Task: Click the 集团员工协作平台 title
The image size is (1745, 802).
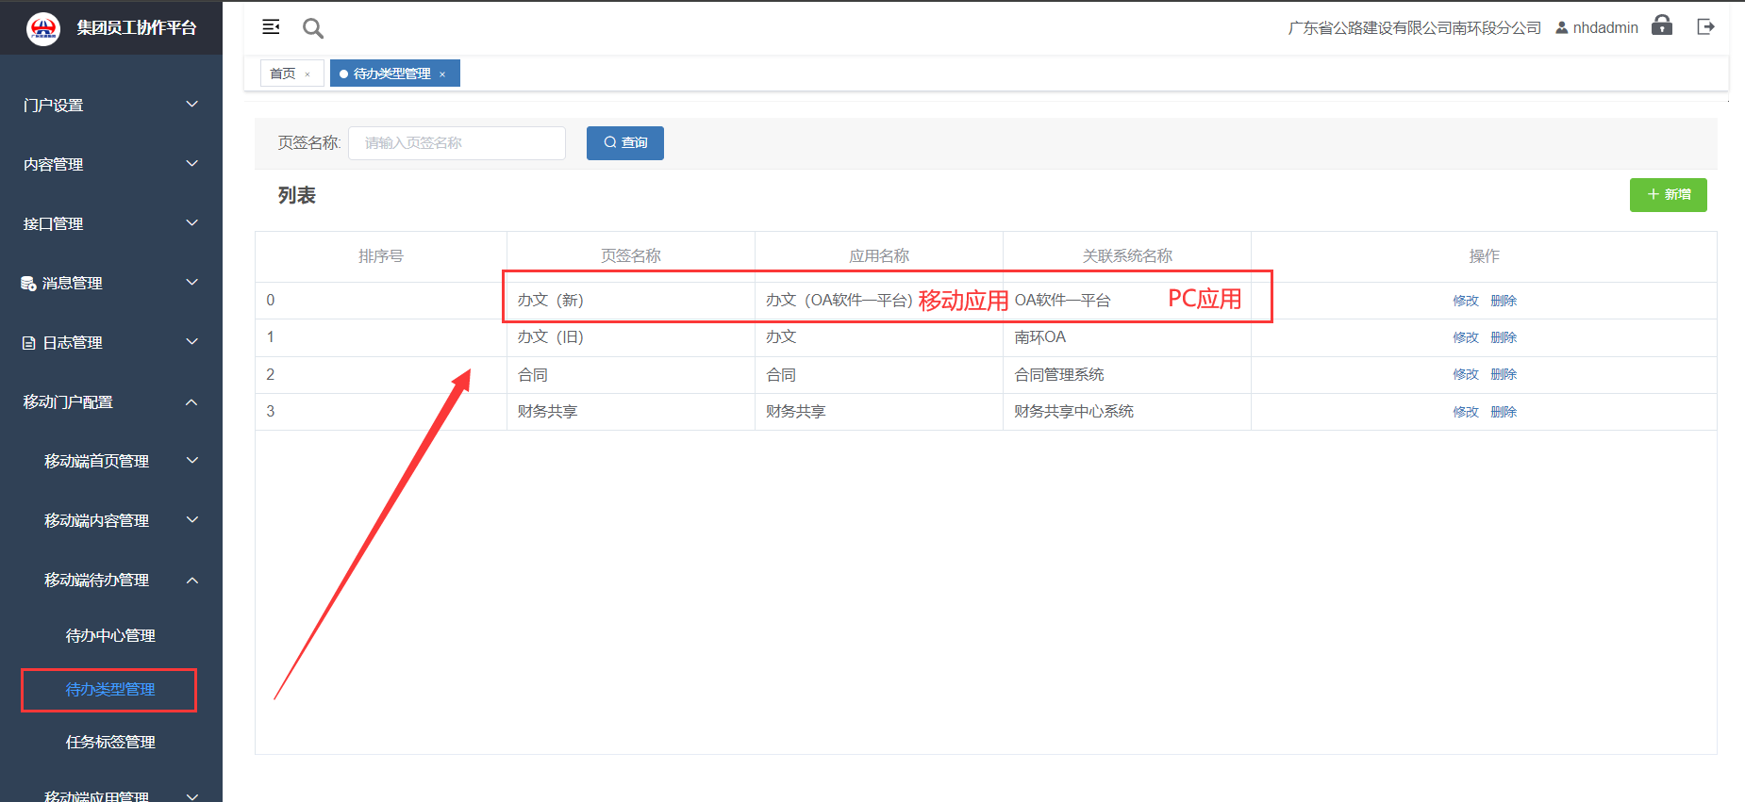Action: point(137,28)
